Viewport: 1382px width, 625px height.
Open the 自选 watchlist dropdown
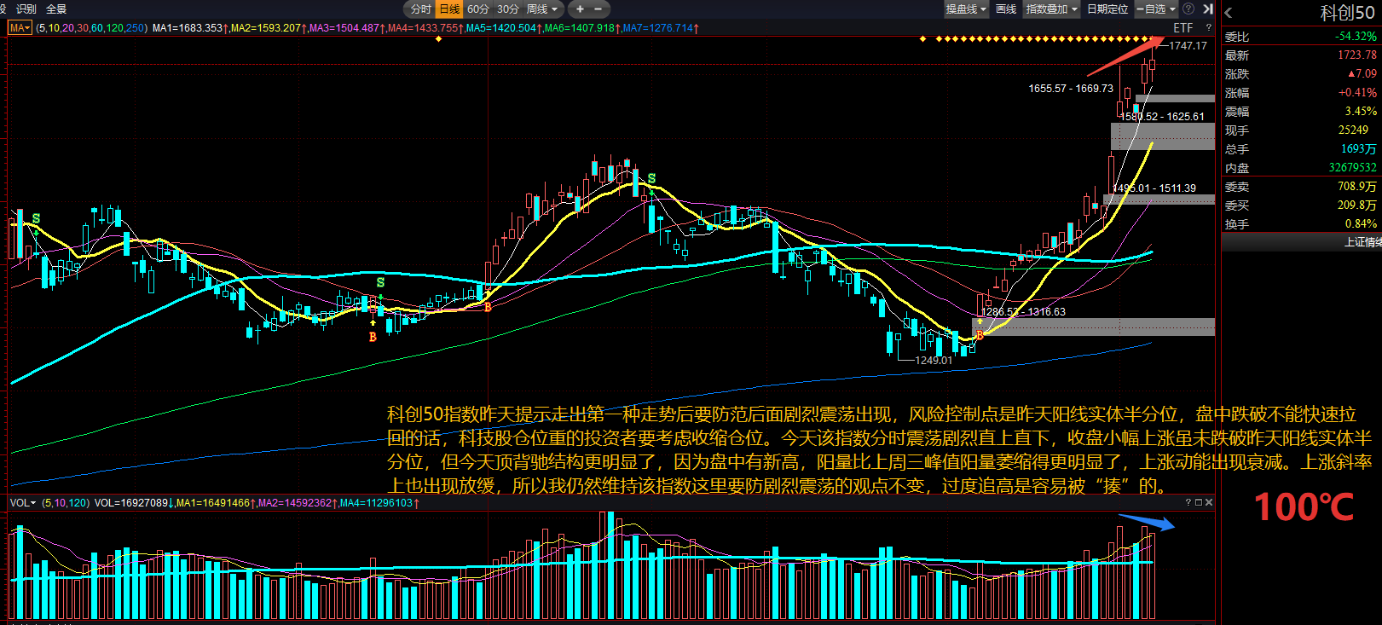1156,9
